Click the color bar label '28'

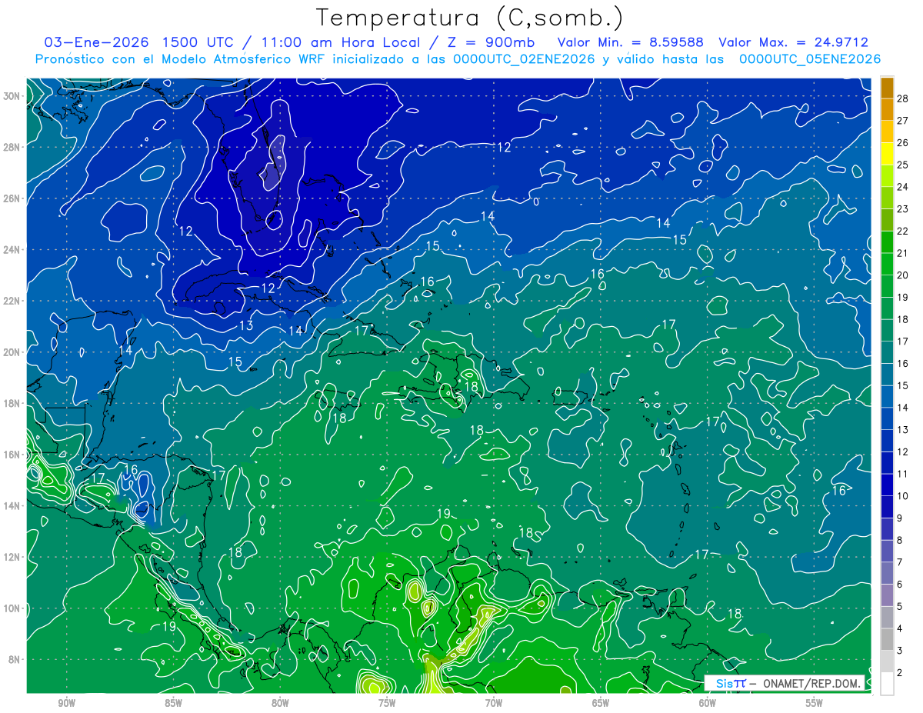click(x=902, y=99)
